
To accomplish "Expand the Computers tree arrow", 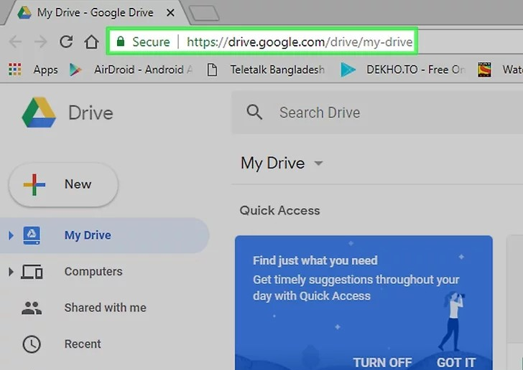I will 11,272.
